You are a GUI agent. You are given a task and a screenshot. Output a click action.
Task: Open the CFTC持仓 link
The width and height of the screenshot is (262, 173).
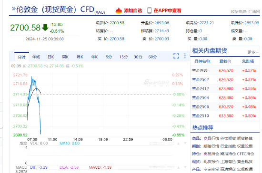(x=245, y=154)
